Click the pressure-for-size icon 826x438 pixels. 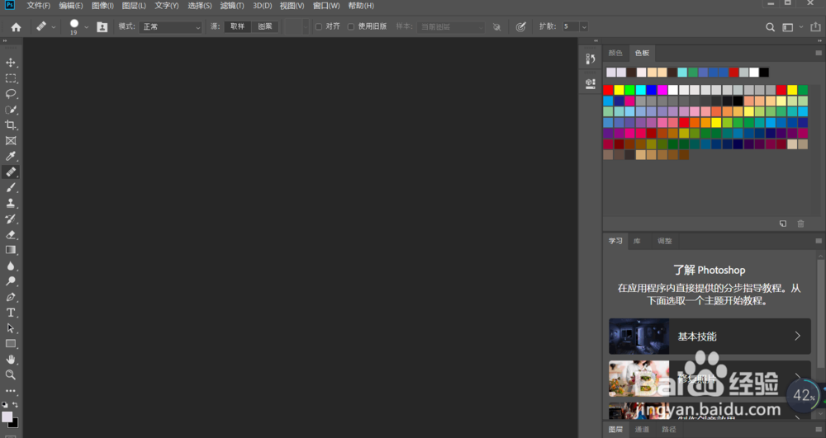[520, 27]
